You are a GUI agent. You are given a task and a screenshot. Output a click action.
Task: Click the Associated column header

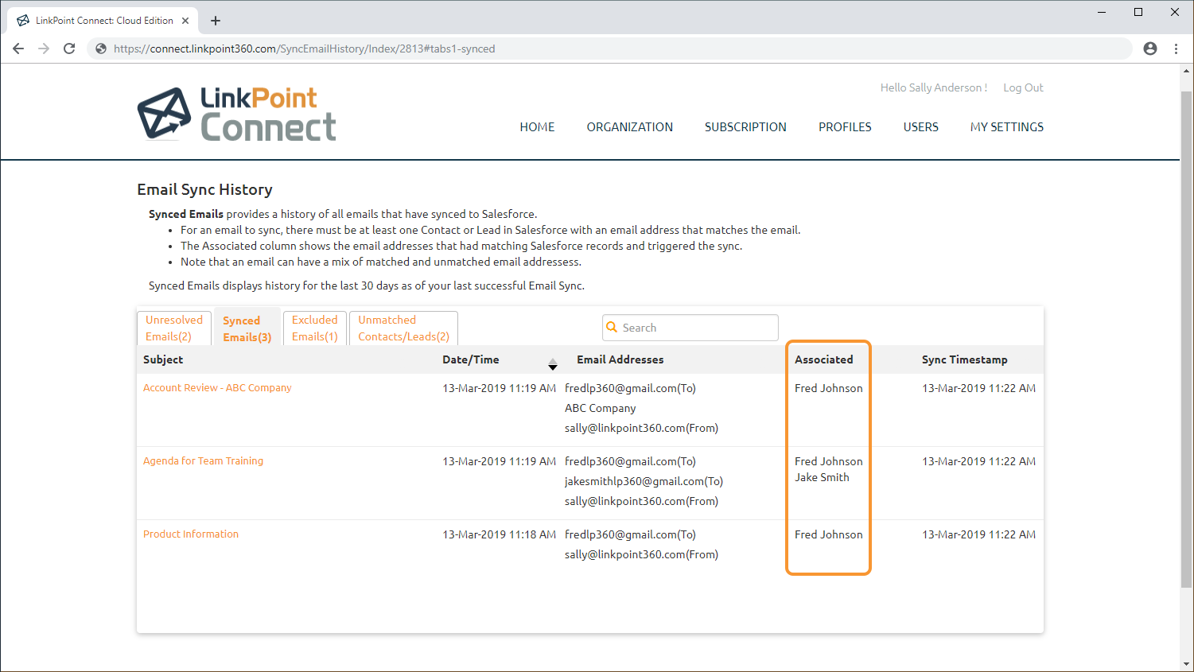(824, 359)
